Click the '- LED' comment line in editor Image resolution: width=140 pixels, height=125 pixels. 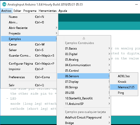click(11, 99)
